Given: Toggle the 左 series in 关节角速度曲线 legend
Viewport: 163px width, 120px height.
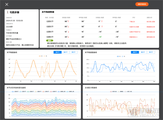Looking at the screenshot, I should [x=118, y=56].
